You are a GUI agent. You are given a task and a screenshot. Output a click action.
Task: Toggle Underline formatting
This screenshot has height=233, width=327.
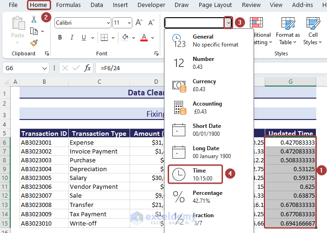(84, 37)
